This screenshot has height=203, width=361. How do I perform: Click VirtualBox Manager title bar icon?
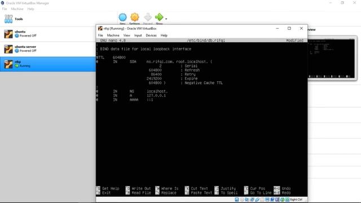2,3
